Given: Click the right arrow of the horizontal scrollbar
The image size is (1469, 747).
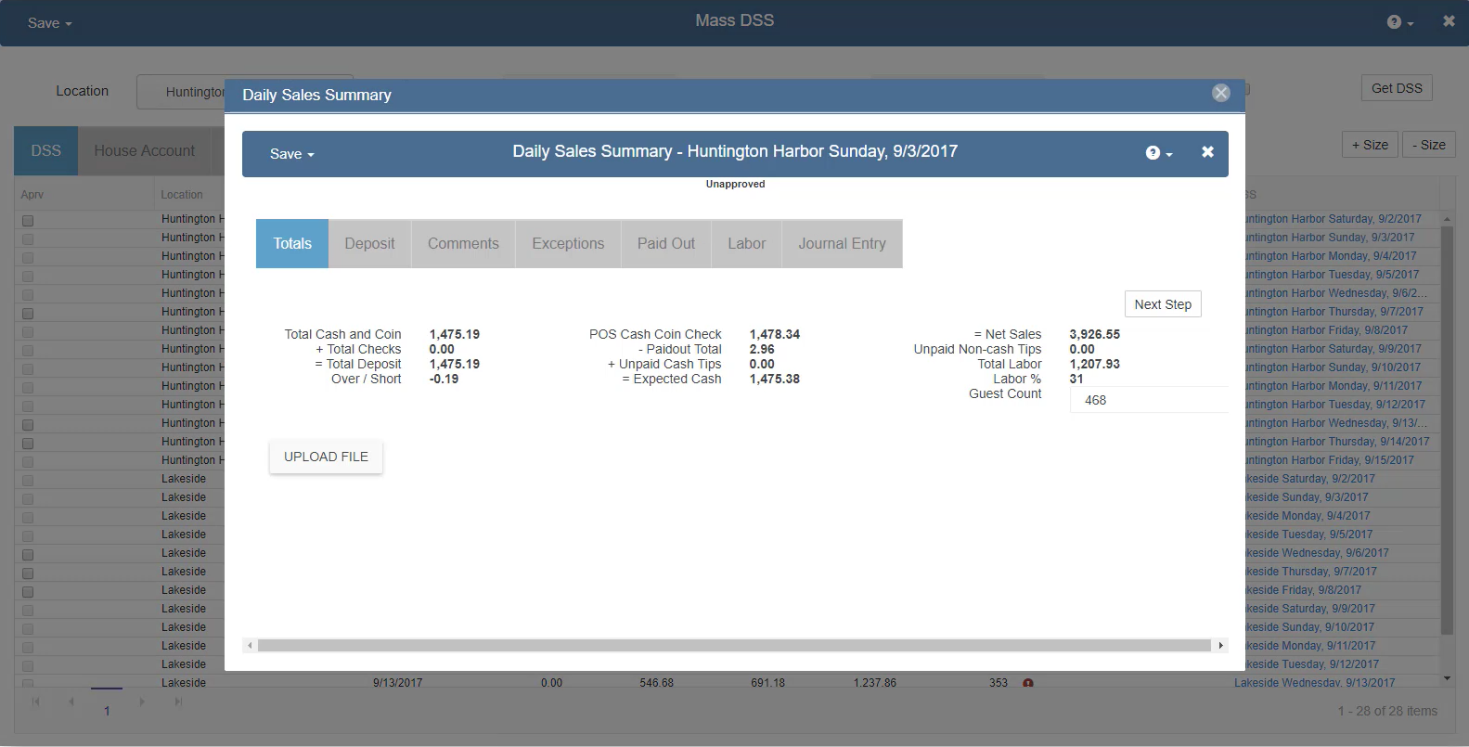Looking at the screenshot, I should coord(1220,645).
